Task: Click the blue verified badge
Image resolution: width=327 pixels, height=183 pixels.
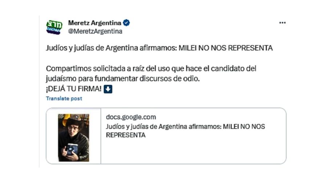Action: pos(126,23)
